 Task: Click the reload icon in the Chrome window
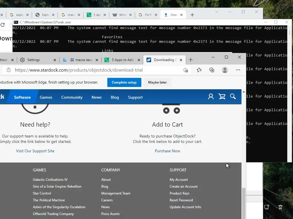(x=3, y=25)
